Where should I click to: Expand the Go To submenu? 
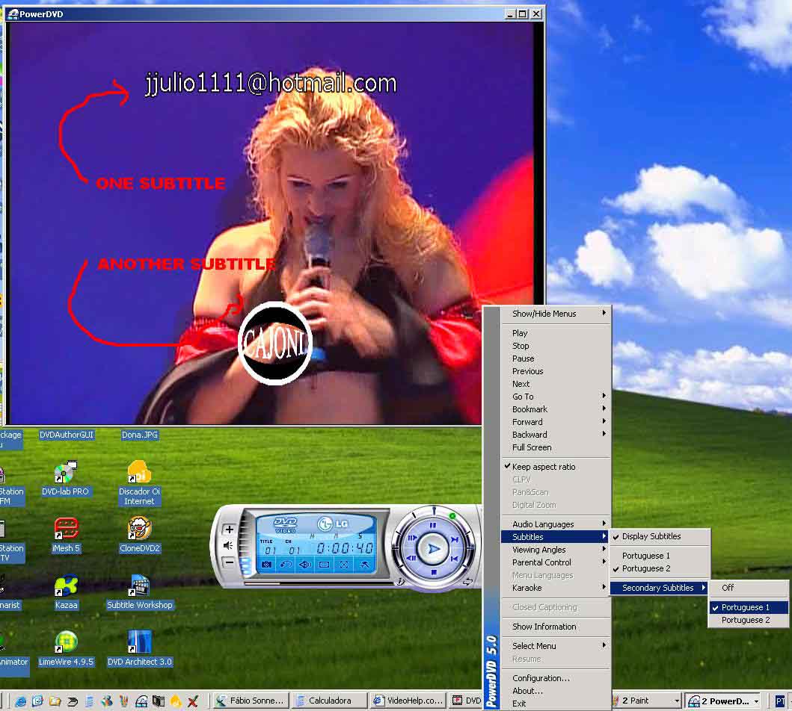coord(556,397)
